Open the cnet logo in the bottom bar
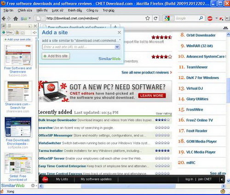This screenshot has height=195, width=230. [x=45, y=179]
